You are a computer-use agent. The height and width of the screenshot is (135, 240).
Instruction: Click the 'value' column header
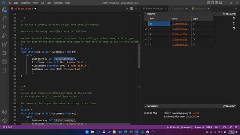click(181, 18)
